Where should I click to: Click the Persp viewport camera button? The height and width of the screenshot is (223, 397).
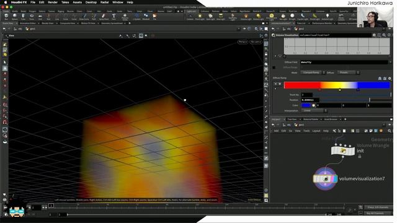pyautogui.click(x=243, y=42)
